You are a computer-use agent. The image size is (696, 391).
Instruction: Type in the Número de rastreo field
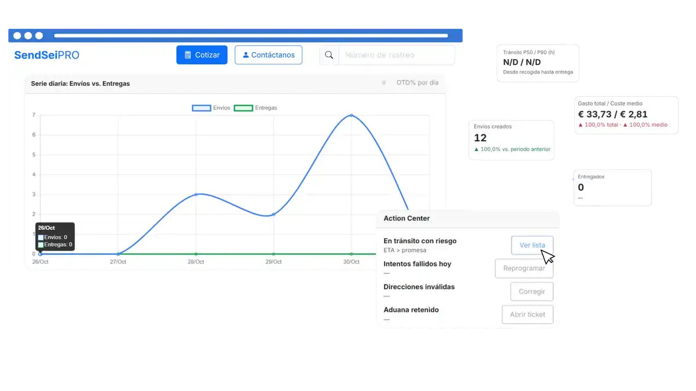[396, 55]
